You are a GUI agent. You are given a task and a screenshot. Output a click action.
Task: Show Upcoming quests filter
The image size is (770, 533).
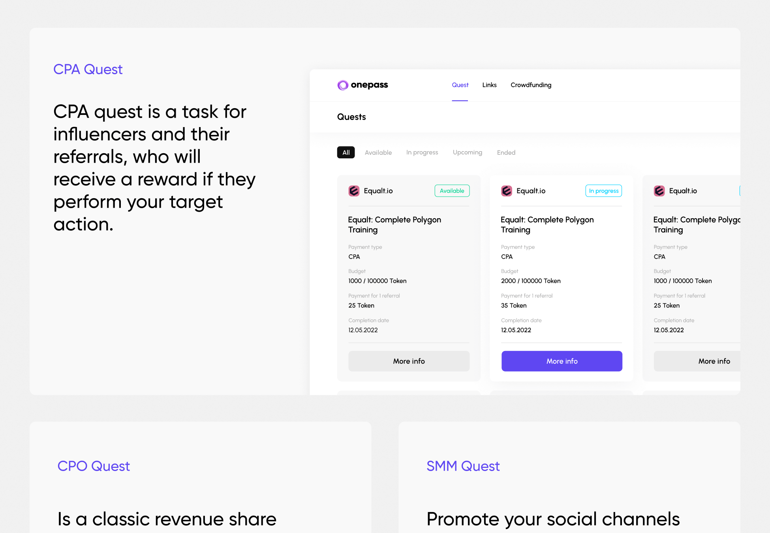(468, 152)
